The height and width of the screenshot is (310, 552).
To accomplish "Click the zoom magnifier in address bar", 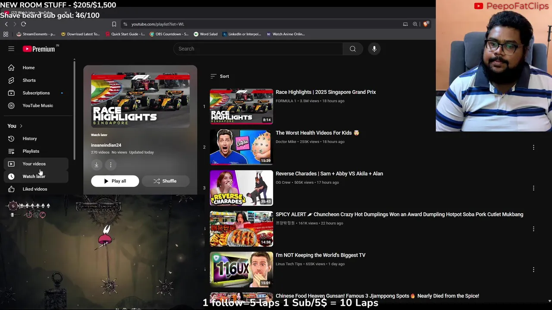I will 415,24.
